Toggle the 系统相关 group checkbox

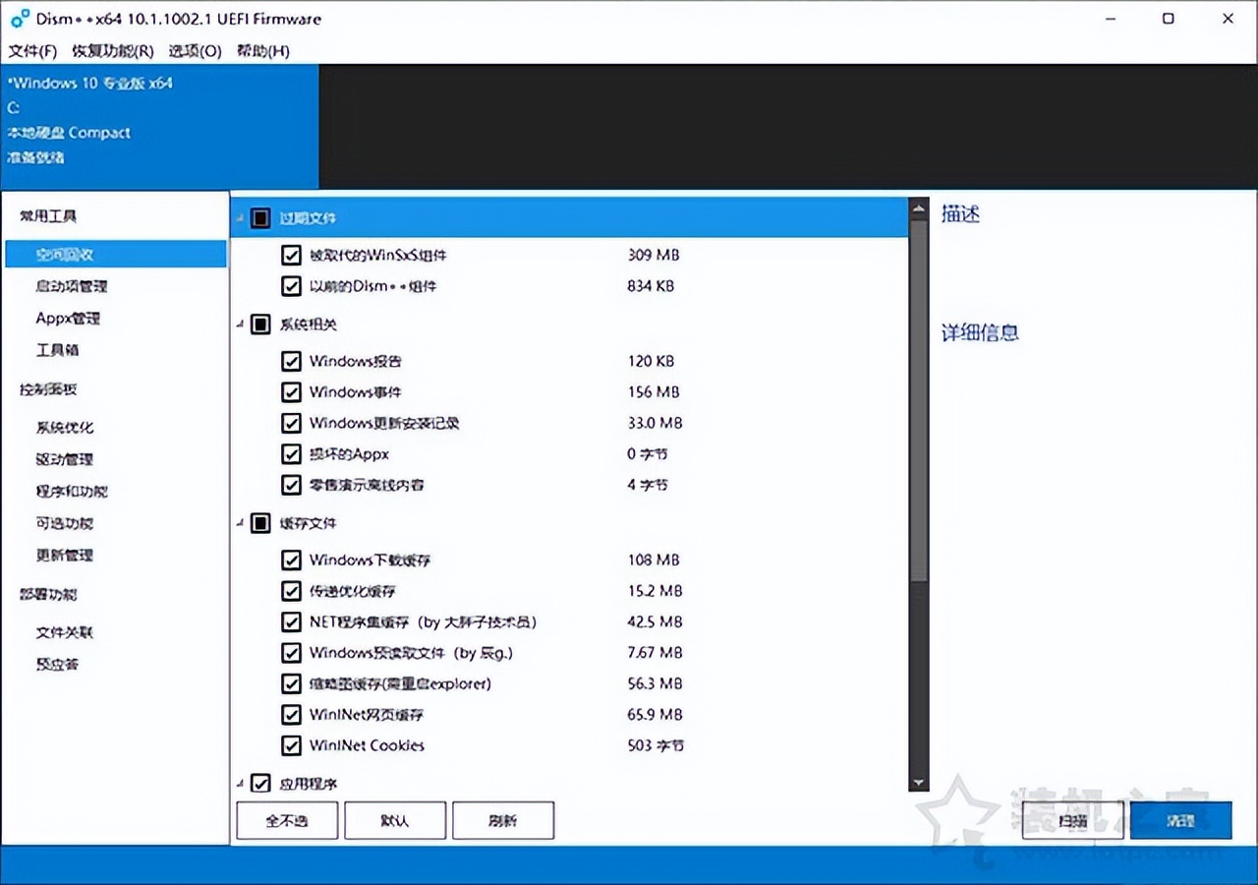pyautogui.click(x=259, y=324)
